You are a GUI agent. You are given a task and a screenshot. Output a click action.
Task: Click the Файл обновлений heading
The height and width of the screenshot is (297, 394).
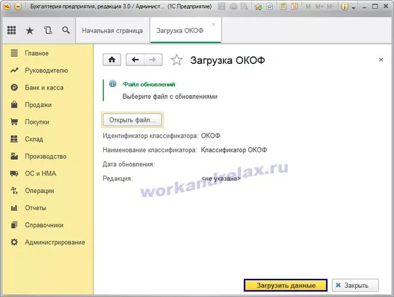click(x=149, y=85)
